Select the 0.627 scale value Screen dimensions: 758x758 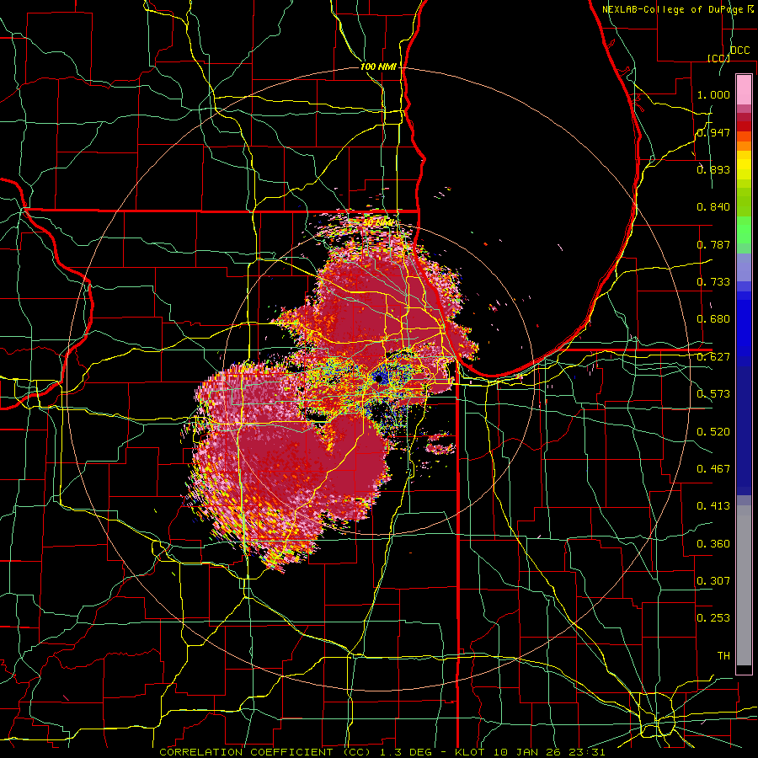point(713,357)
